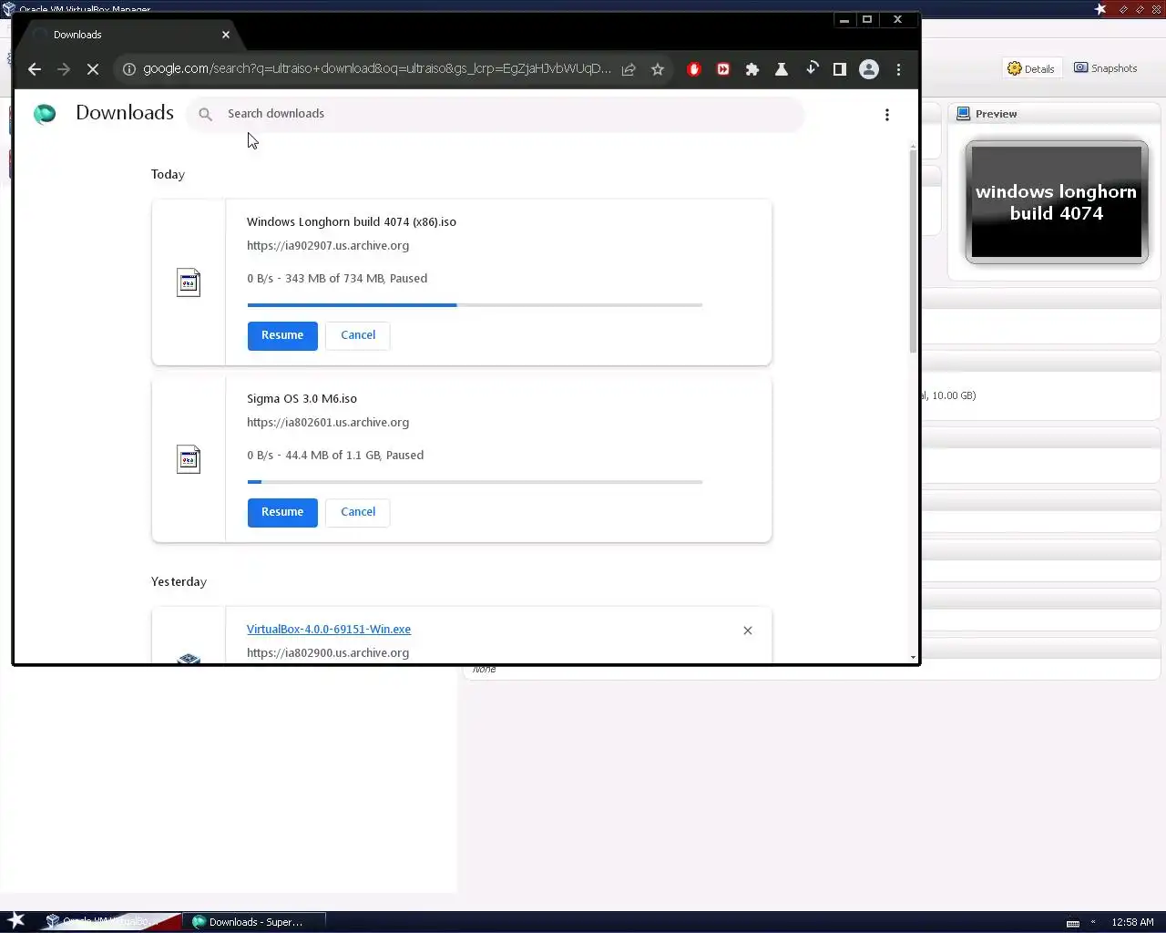Click the ia802900.us.archive.org source URL
1166x933 pixels.
[328, 653]
